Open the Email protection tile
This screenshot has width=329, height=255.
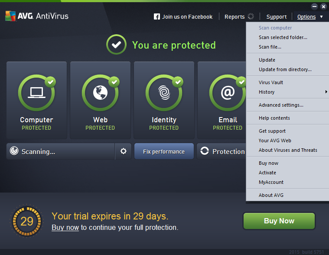pyautogui.click(x=222, y=100)
